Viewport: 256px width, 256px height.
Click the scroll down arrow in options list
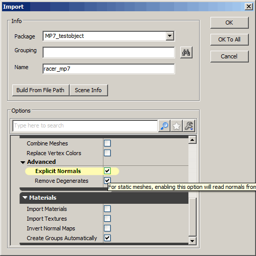[193, 241]
